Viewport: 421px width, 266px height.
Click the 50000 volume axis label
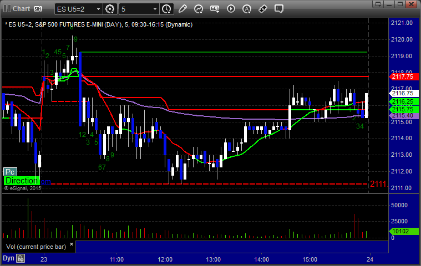pos(399,205)
